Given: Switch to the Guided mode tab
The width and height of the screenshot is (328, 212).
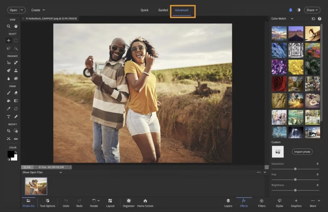Looking at the screenshot, I should coord(163,10).
